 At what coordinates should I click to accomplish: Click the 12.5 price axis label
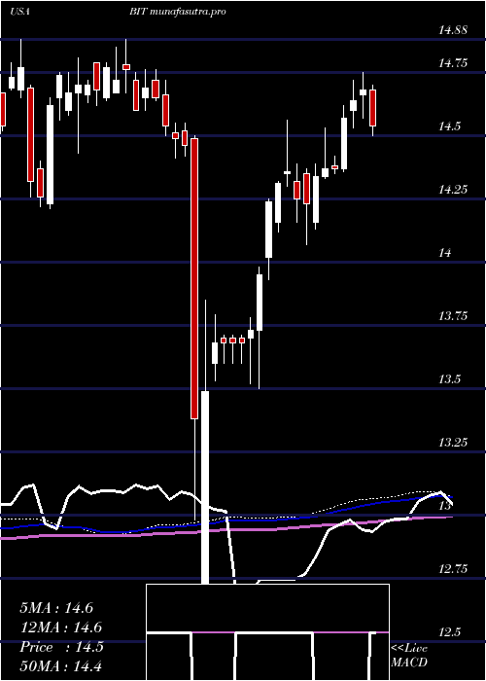[449, 632]
